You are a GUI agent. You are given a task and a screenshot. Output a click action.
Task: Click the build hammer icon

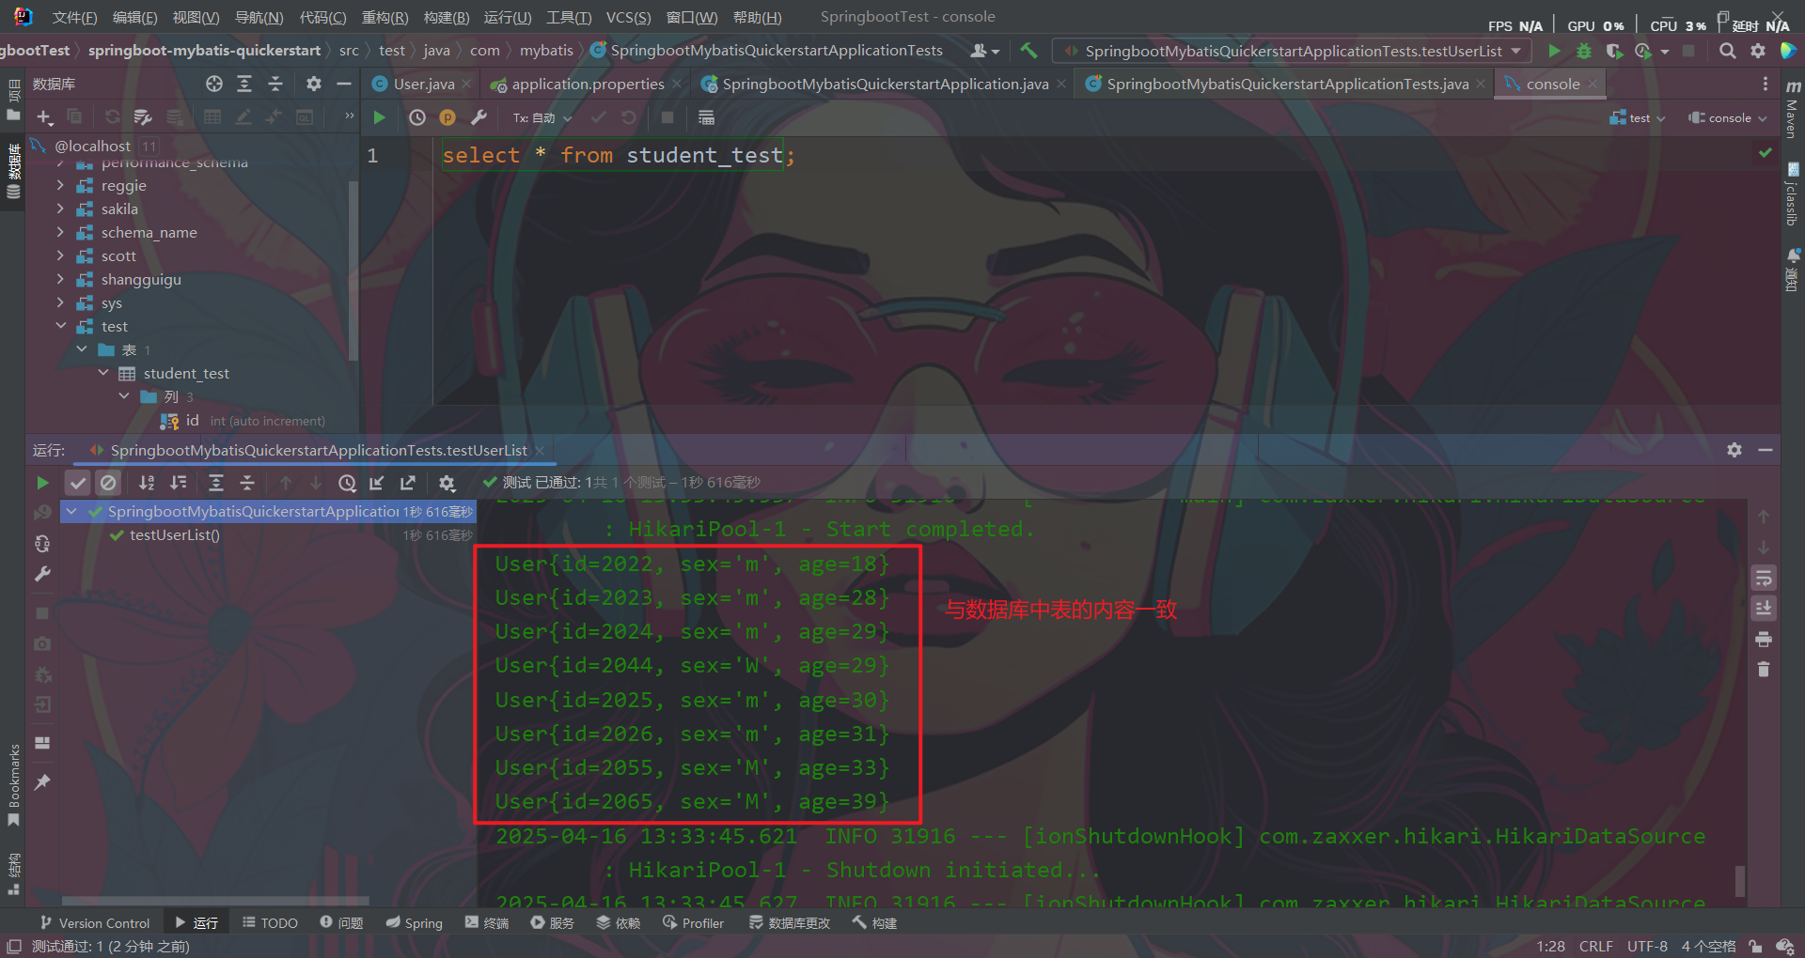coord(1028,51)
